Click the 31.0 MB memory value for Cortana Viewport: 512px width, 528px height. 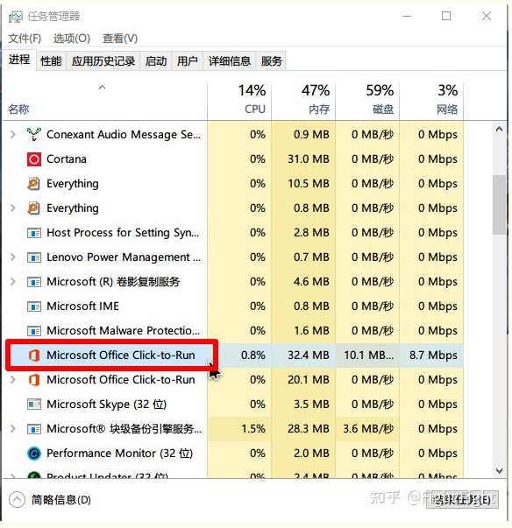click(x=309, y=159)
